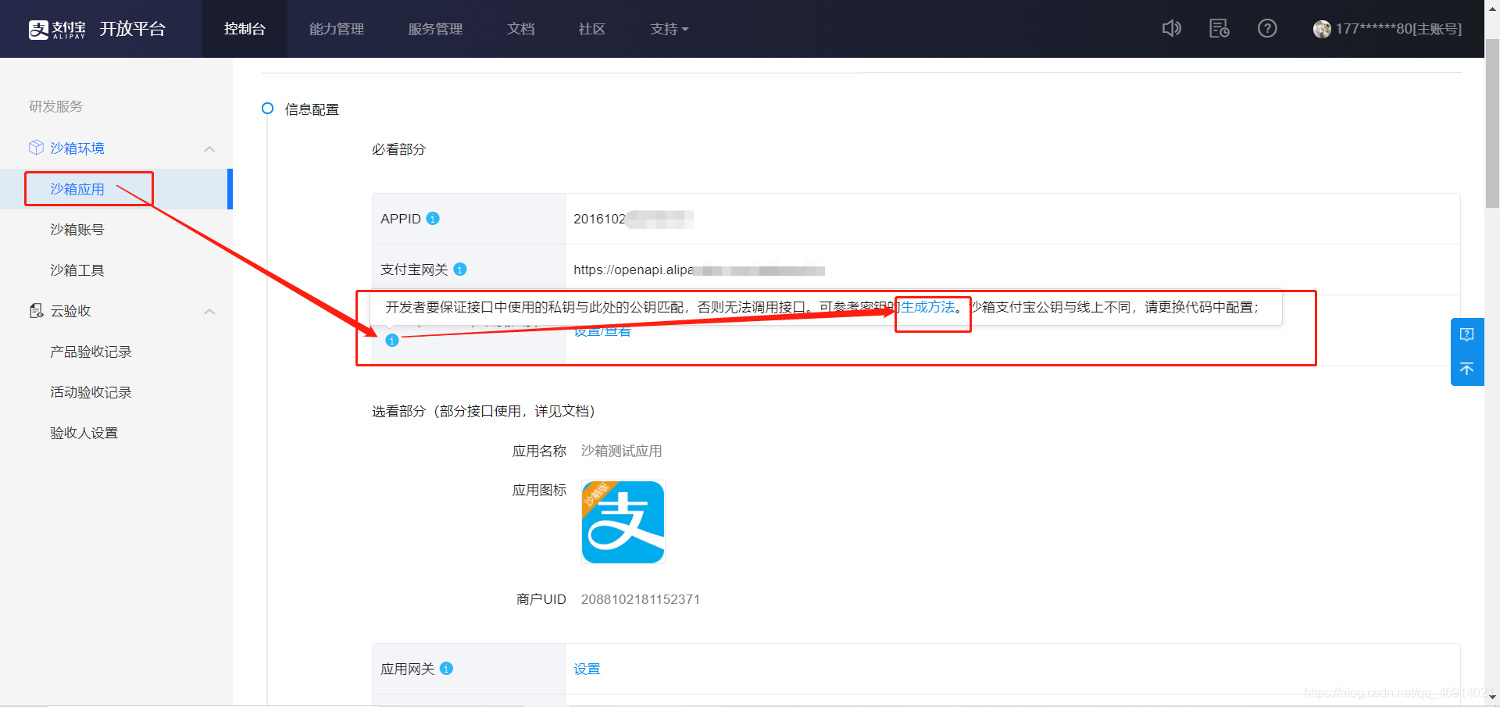Image resolution: width=1500 pixels, height=707 pixels.
Task: Click the account name 177******80[主账号]
Action: pos(1398,29)
